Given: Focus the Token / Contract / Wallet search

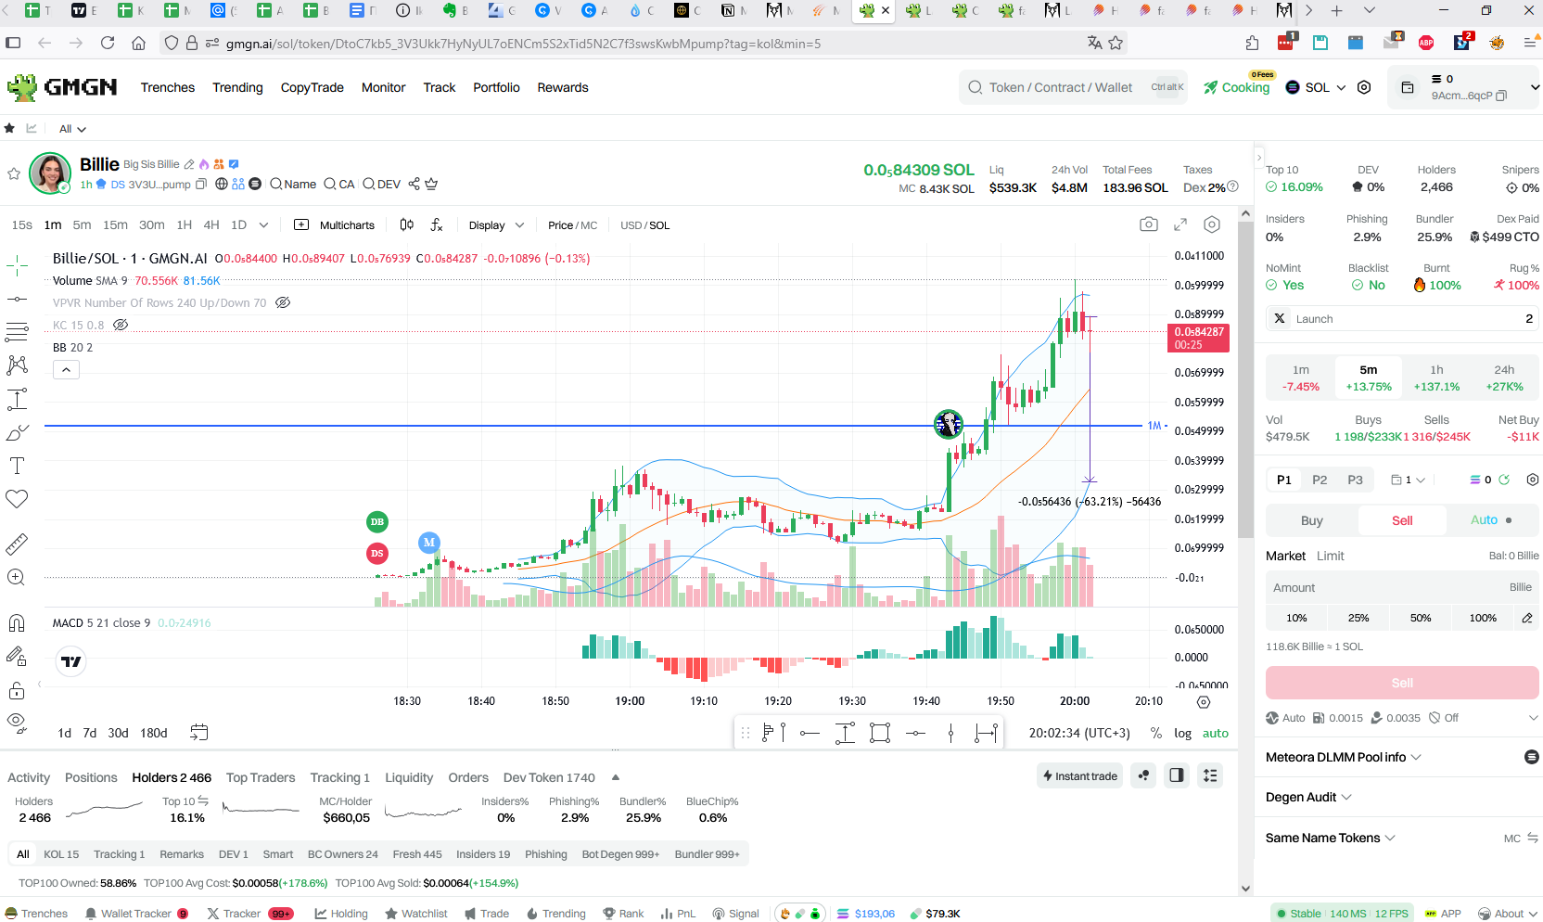Looking at the screenshot, I should (1074, 87).
